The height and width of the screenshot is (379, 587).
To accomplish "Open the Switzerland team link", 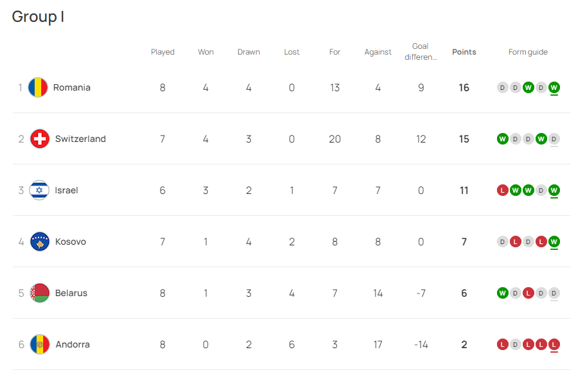I will click(x=80, y=139).
